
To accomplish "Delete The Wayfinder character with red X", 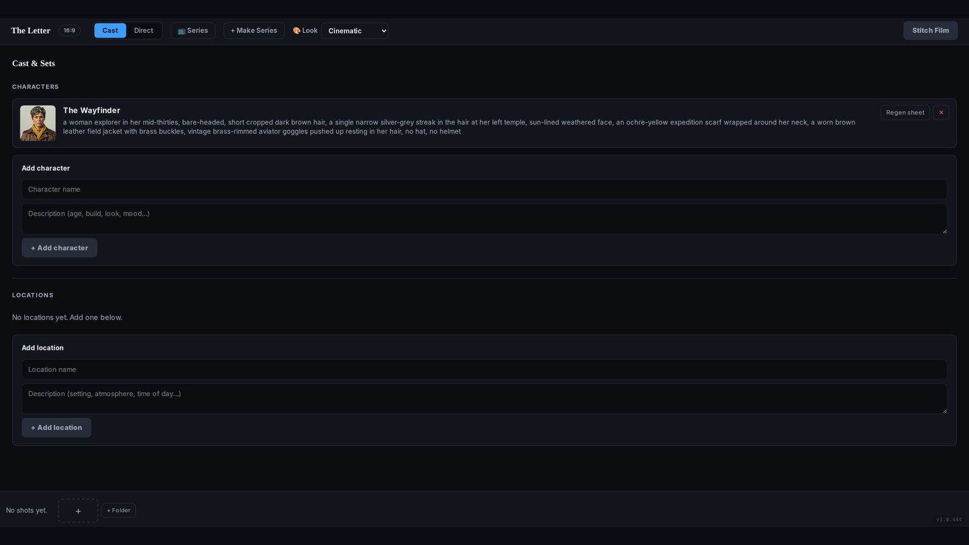I will pos(941,113).
